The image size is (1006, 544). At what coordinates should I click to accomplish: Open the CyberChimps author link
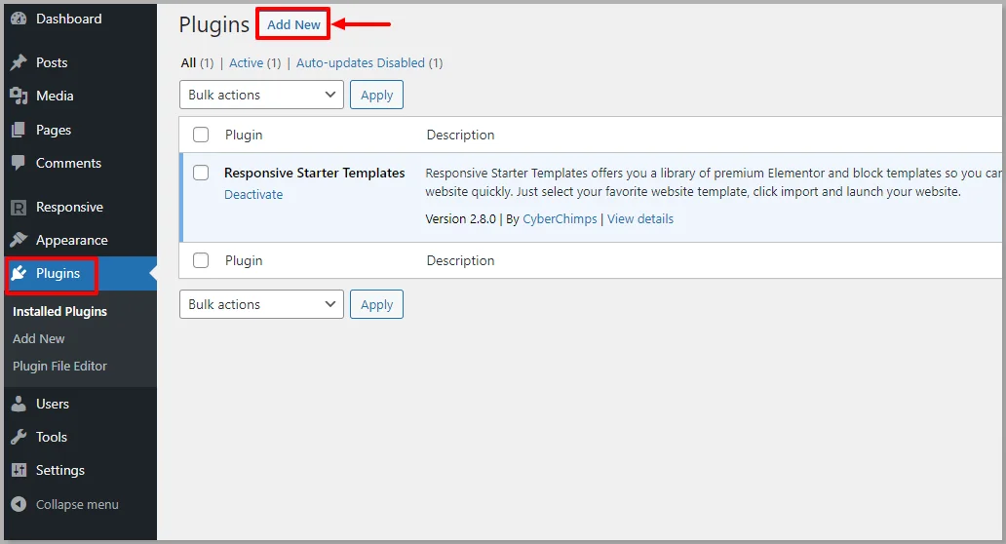click(x=560, y=218)
